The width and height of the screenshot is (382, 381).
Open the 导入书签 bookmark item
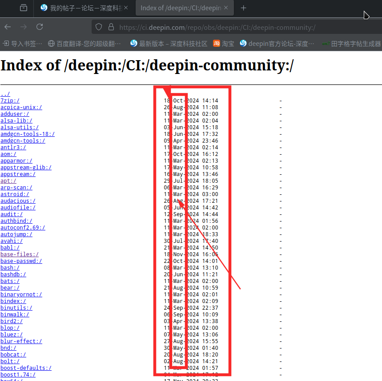pos(22,44)
